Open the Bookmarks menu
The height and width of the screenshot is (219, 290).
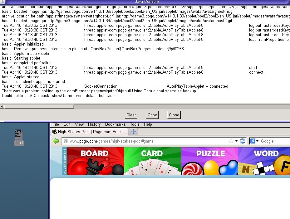click(116, 124)
